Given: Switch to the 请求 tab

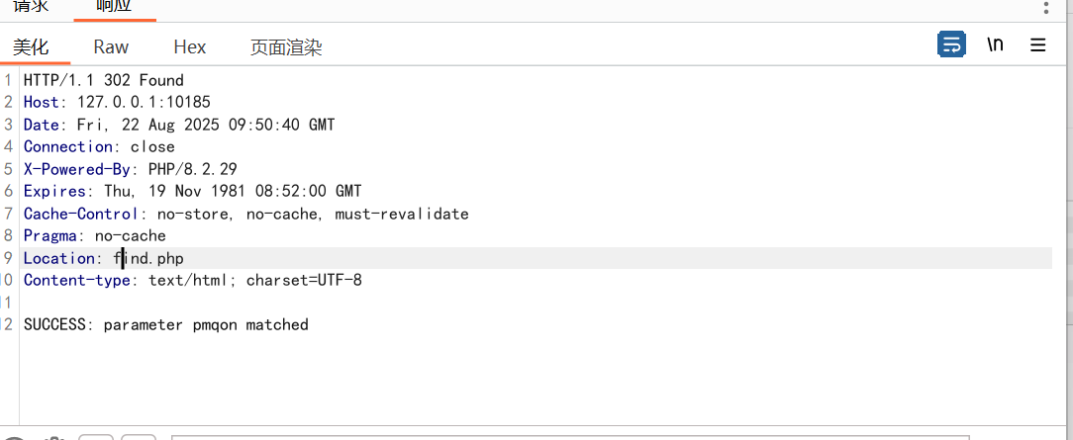Looking at the screenshot, I should [x=30, y=6].
